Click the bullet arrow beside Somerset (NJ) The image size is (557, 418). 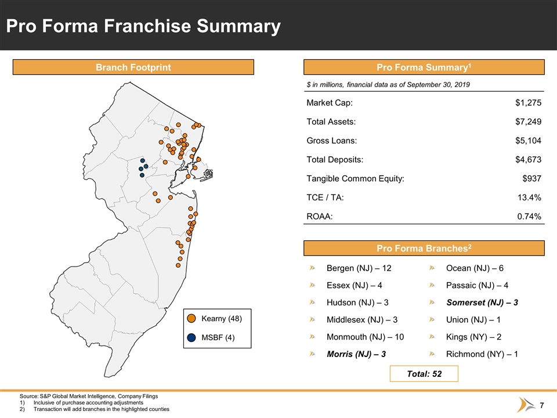coord(432,302)
